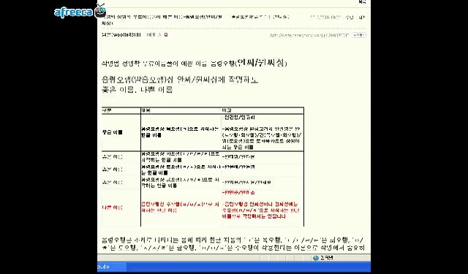Click the post title in the header row
Image resolution: width=468 pixels, height=274 pixels.
tap(162, 20)
